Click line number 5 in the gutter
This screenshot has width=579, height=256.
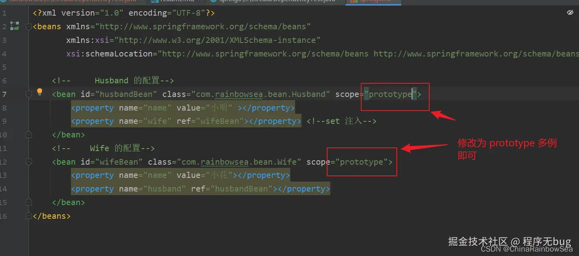click(4, 67)
